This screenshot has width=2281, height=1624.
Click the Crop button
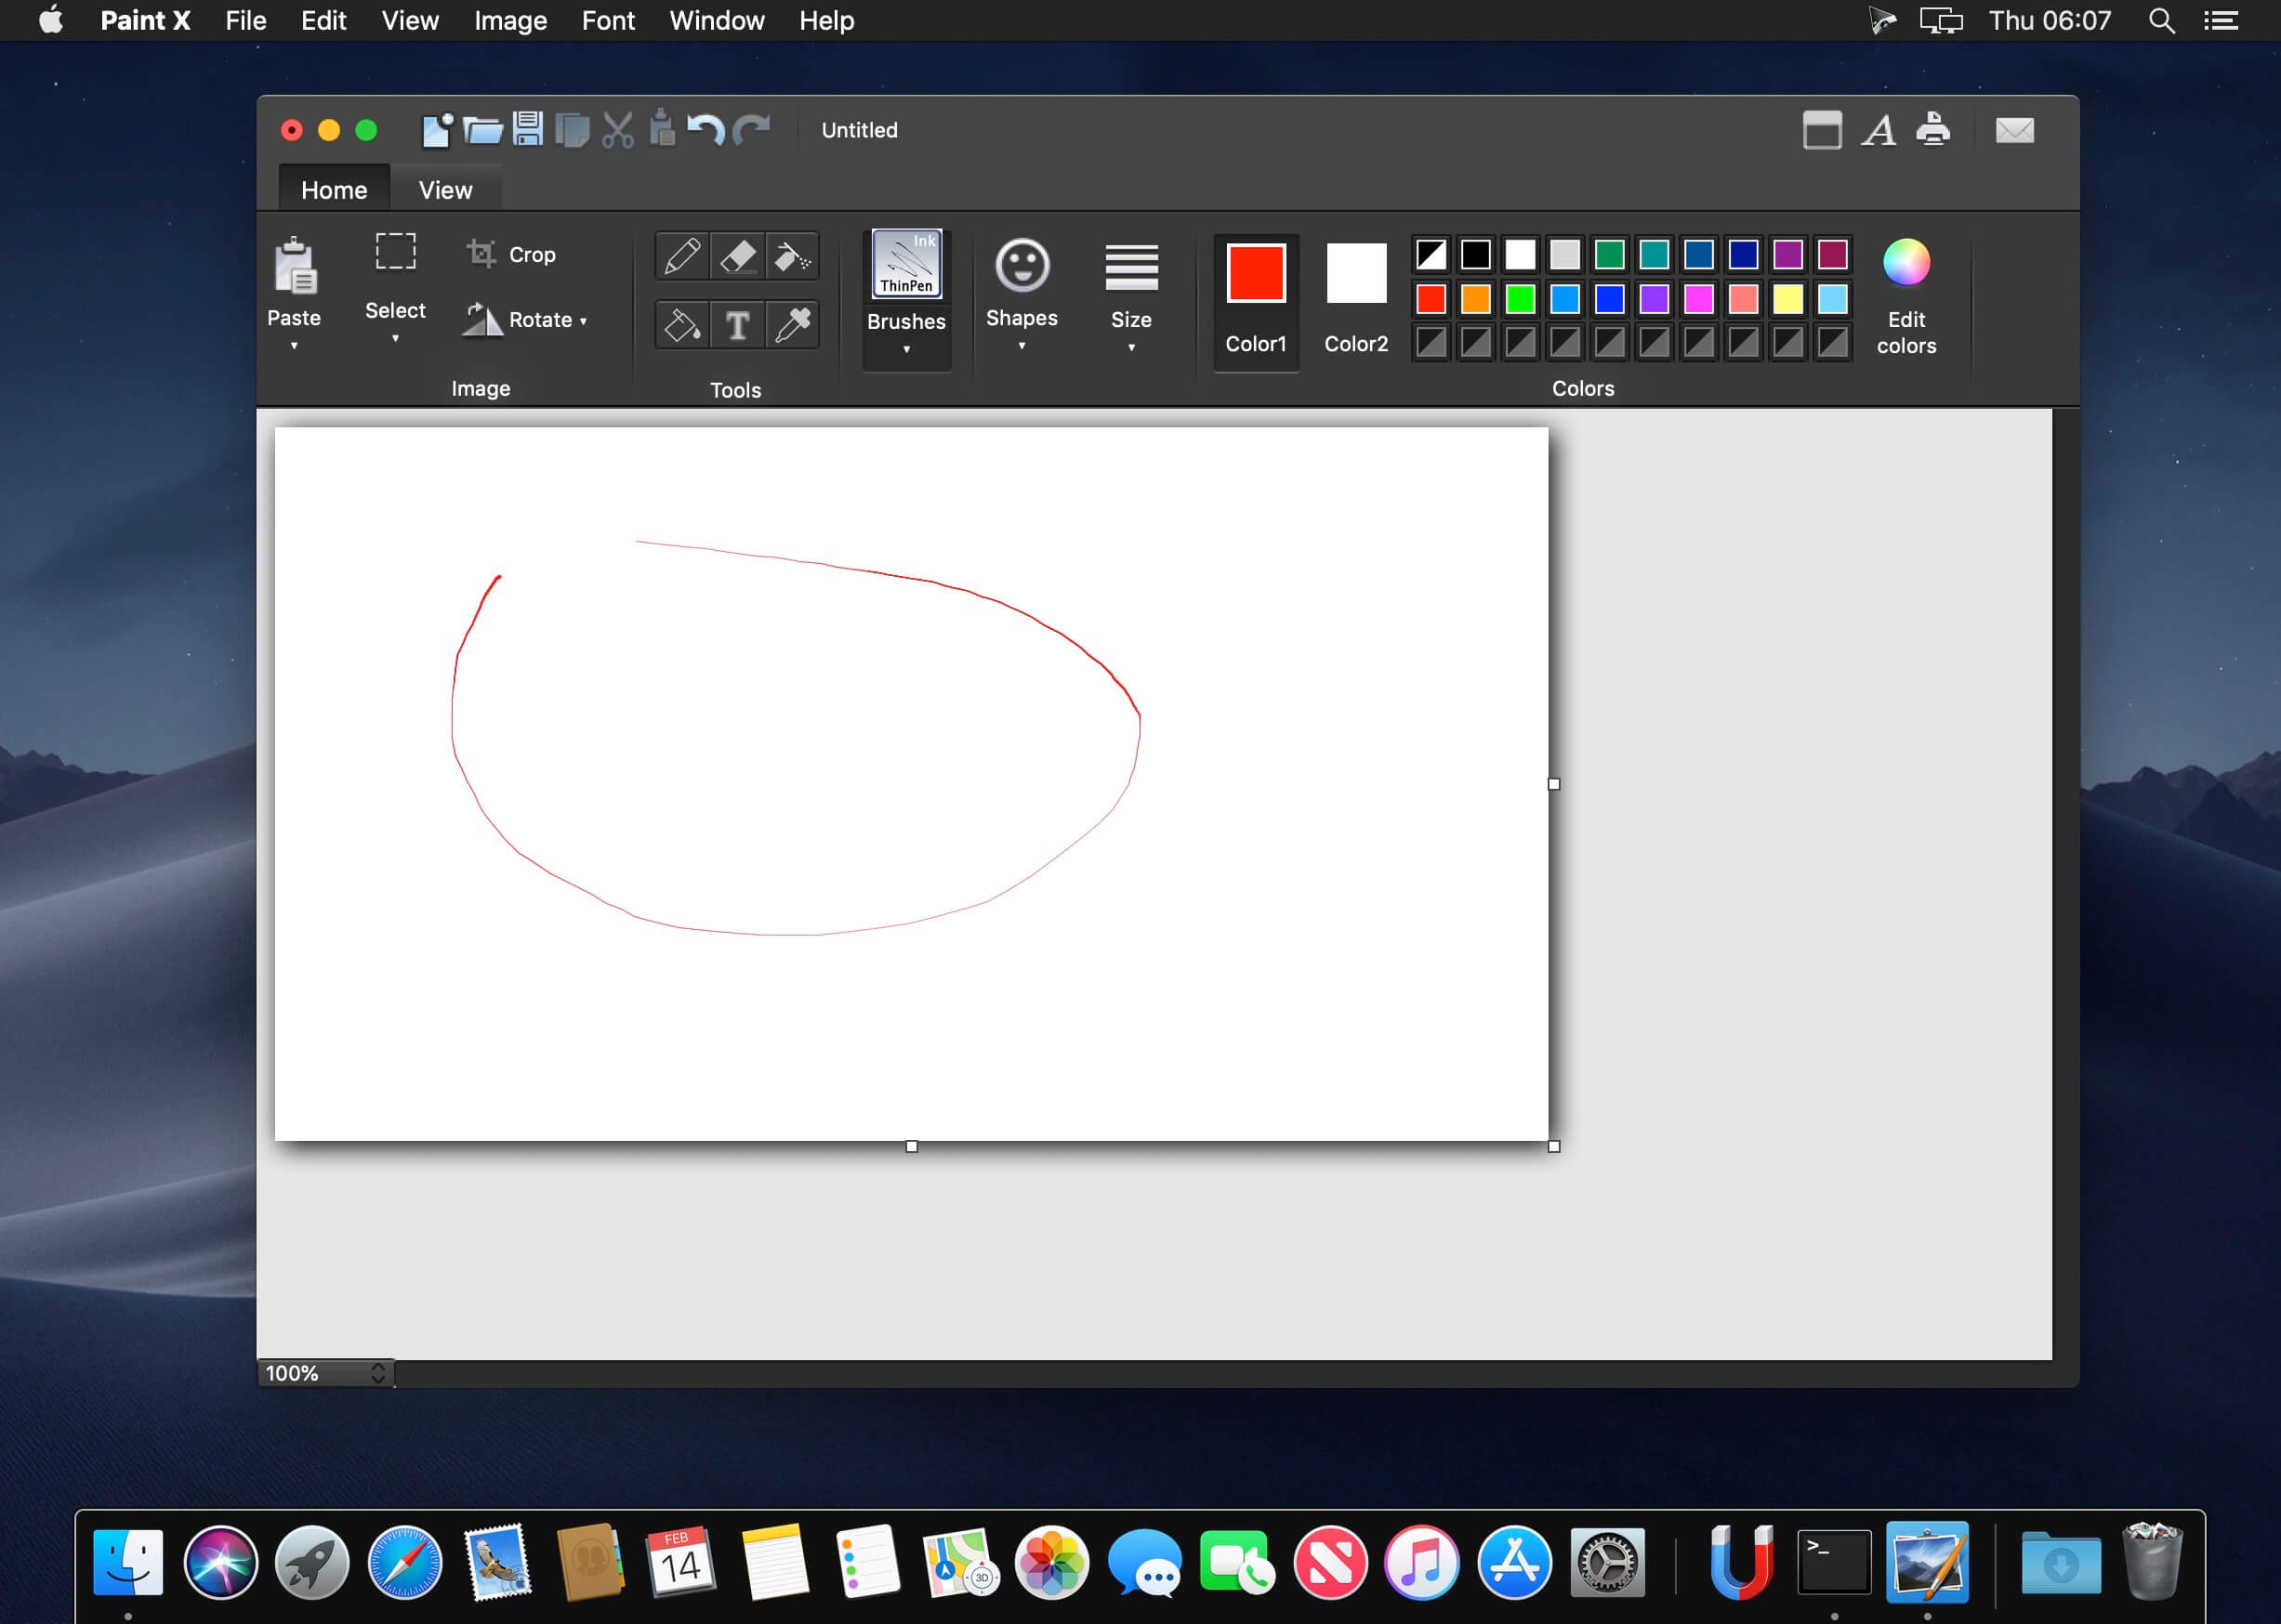coord(511,254)
